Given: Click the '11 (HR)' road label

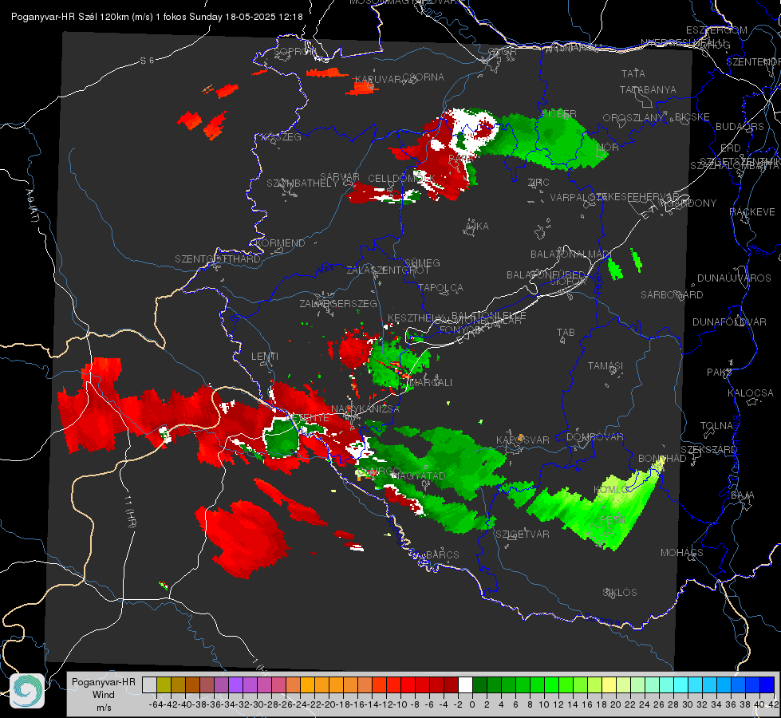Looking at the screenshot, I should point(131,513).
